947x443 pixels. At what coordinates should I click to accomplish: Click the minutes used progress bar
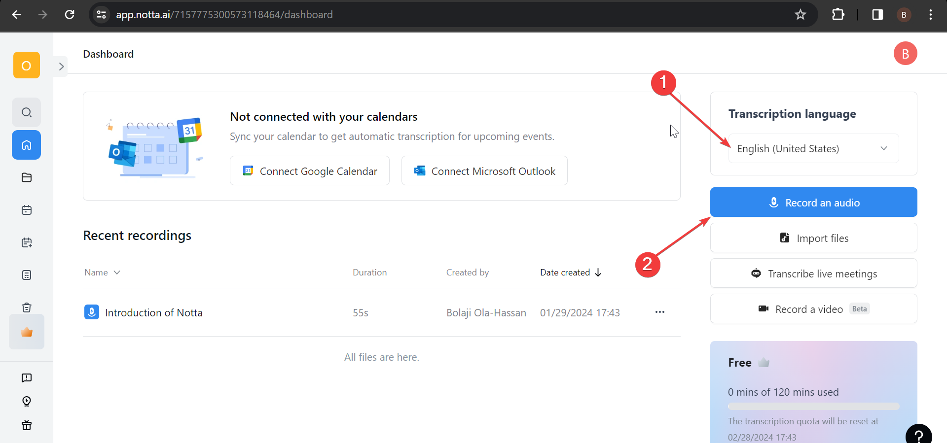814,407
